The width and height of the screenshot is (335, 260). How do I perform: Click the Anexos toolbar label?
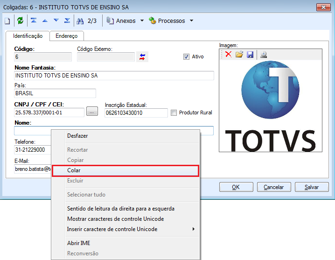click(126, 21)
